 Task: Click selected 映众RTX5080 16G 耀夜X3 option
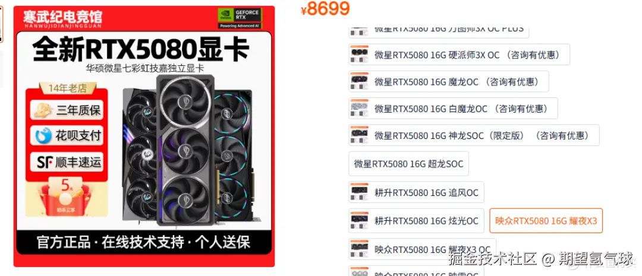[546, 221]
